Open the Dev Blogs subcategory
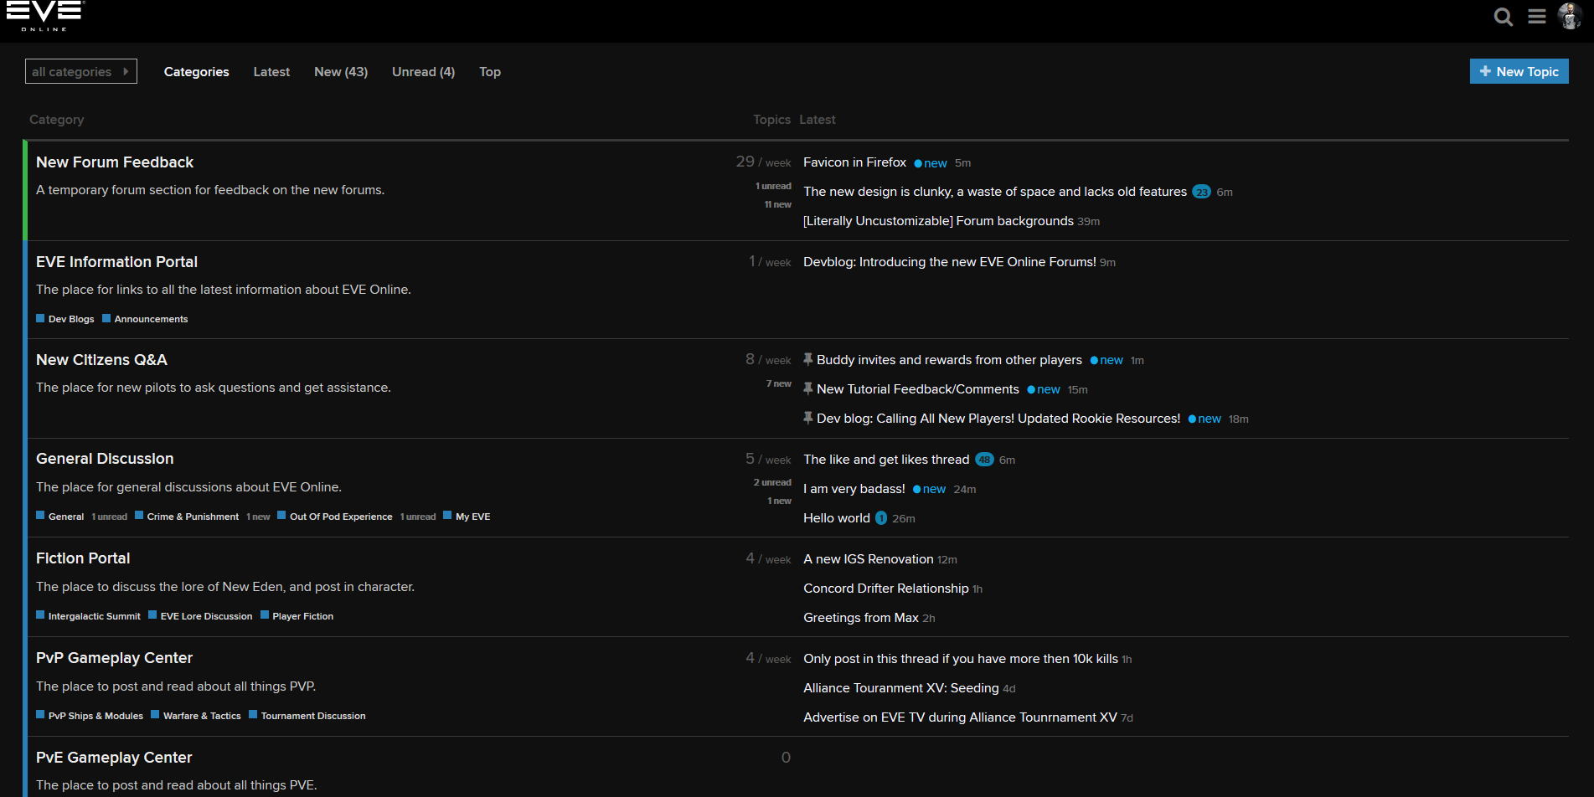Screen dimensions: 1594x797 [65, 319]
